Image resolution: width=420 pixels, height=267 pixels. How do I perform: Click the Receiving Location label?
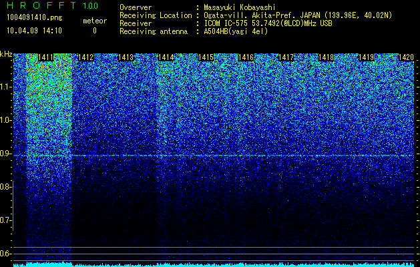coord(156,15)
